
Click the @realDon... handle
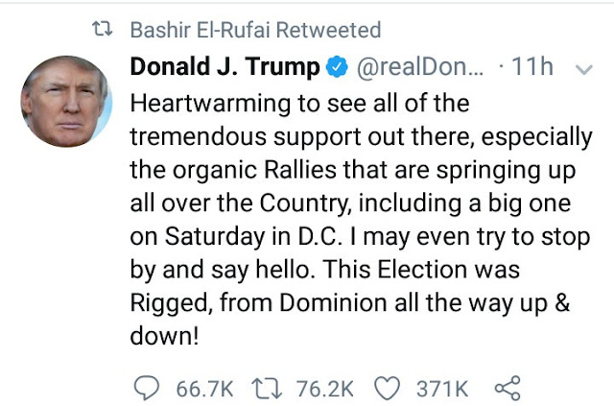[x=420, y=67]
